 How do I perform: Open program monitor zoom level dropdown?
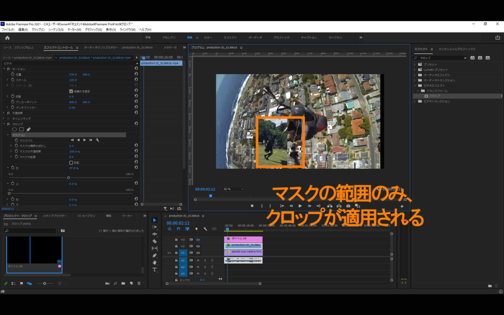coord(233,189)
